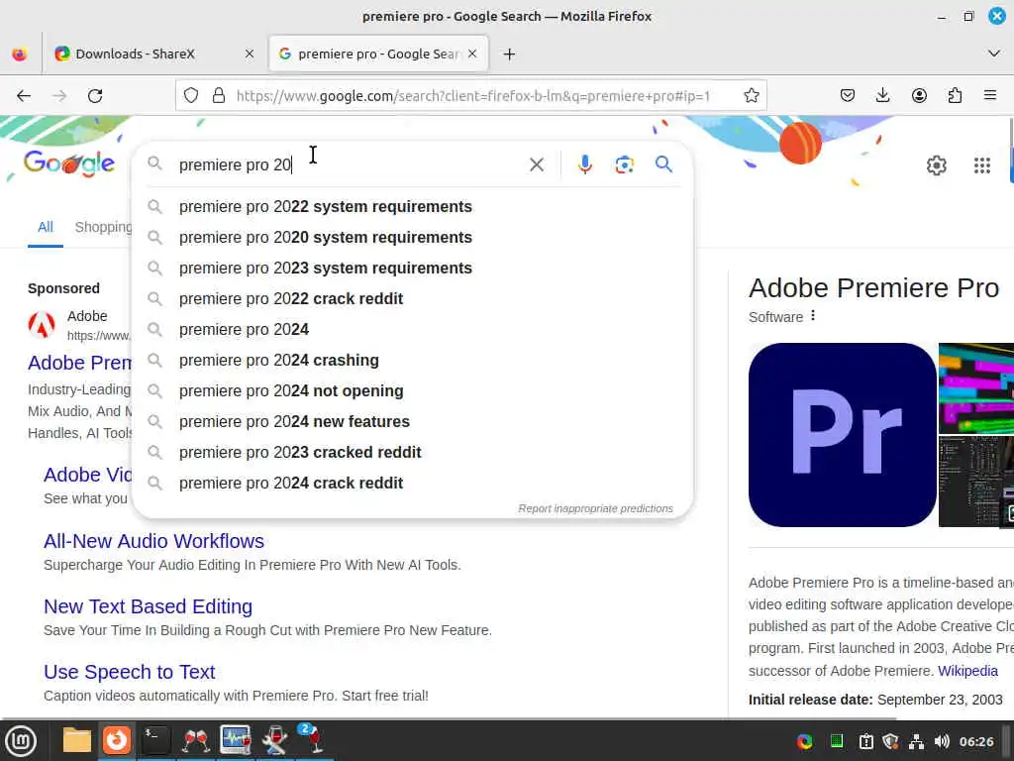
Task: Open the system monitor taskbar icon
Action: coord(236,740)
